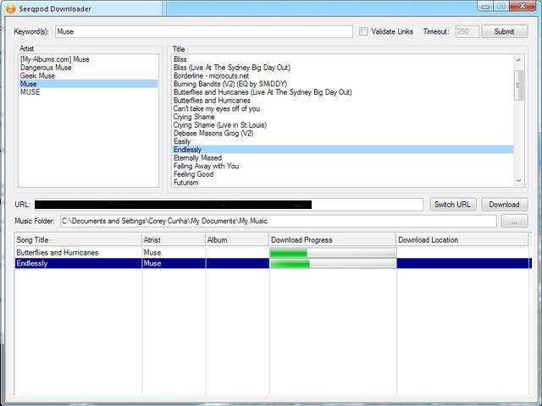Sort by the Download Location column header
Image resolution: width=542 pixels, height=406 pixels.
462,239
